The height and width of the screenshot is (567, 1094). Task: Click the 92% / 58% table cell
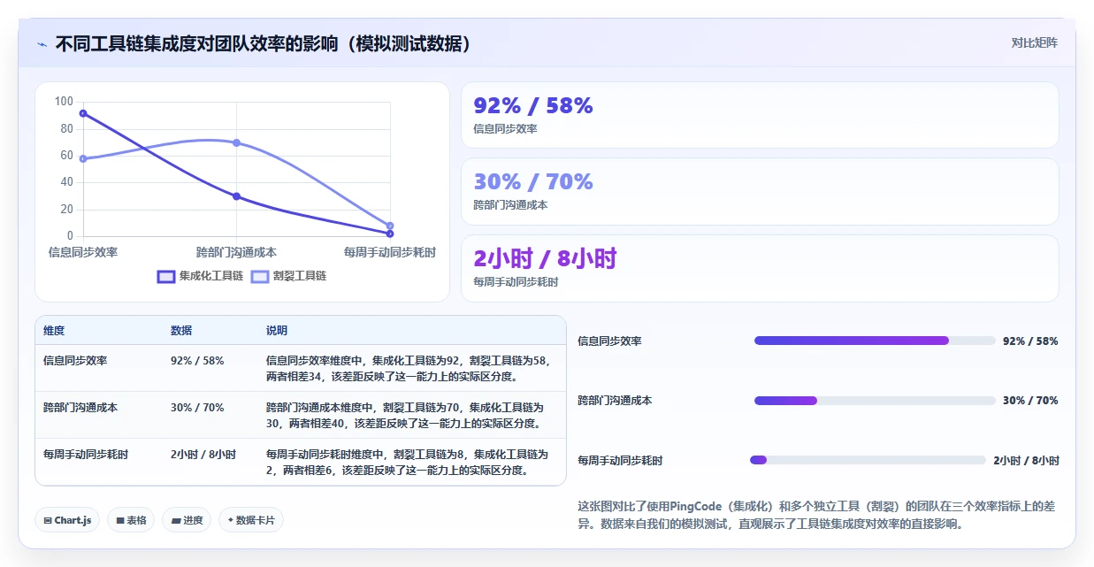[x=197, y=361]
